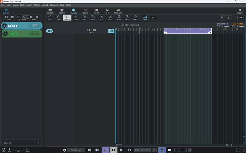Add a part with Part plus button
Screen dimensions: 246x153
tap(31, 17)
